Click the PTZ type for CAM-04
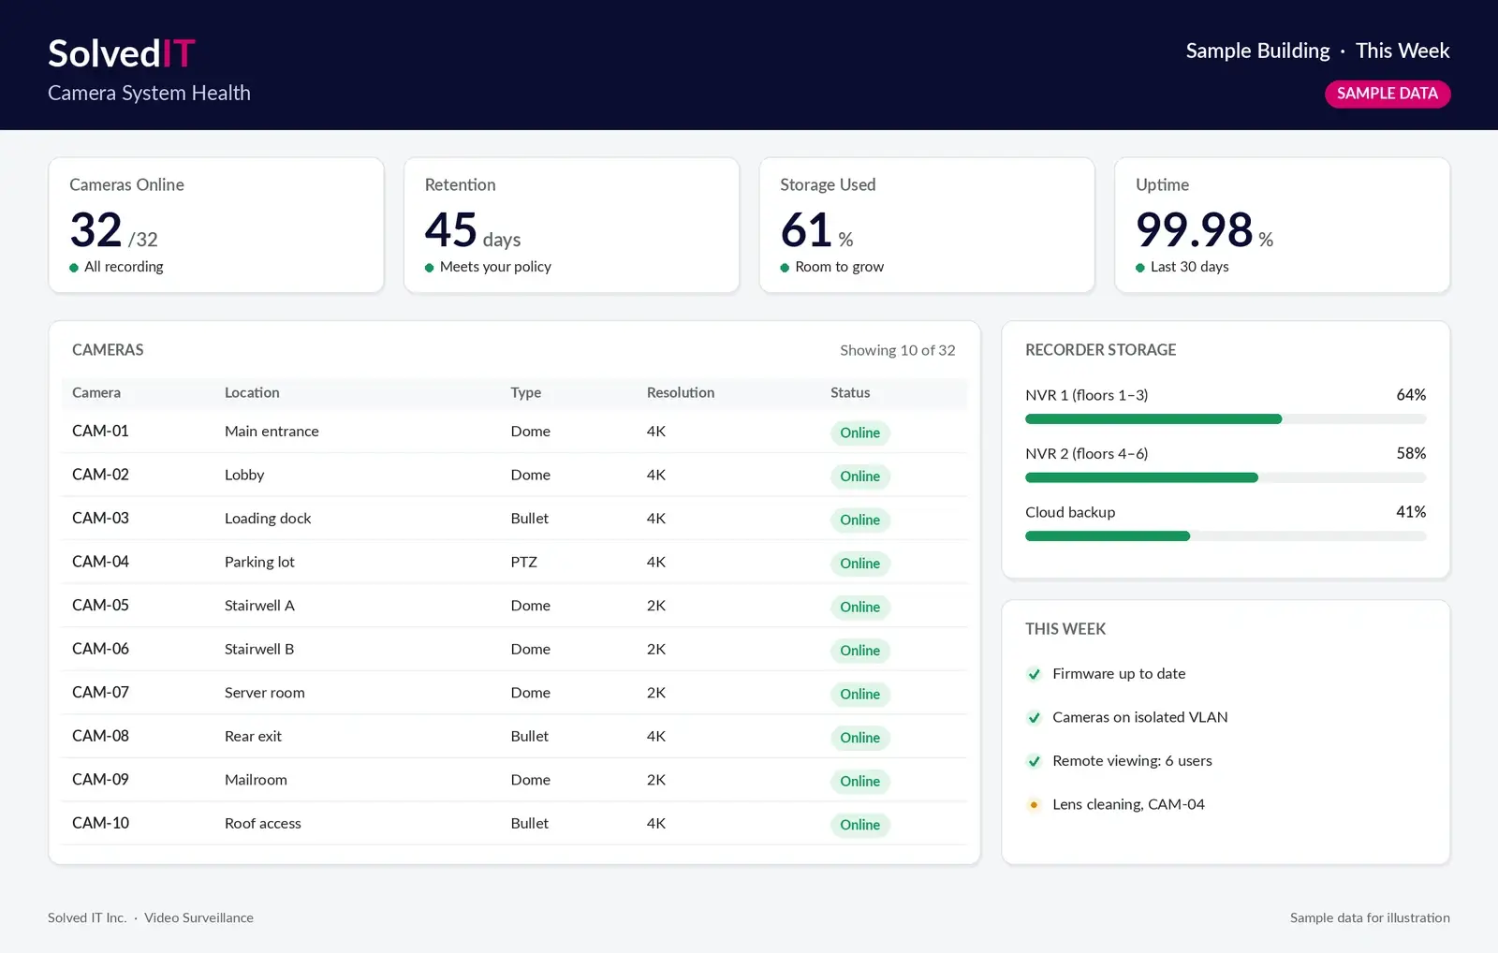 tap(524, 562)
